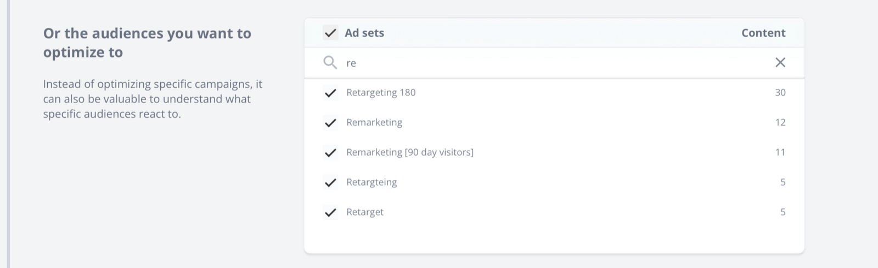
Task: Click the search magnifier icon
Action: coord(330,62)
